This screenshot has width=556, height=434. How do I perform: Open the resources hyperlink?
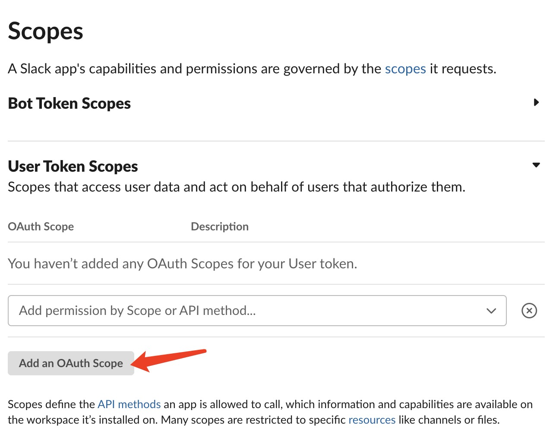click(x=372, y=420)
